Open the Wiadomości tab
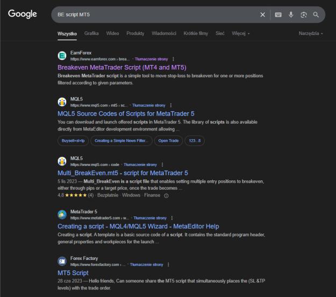 [x=164, y=33]
